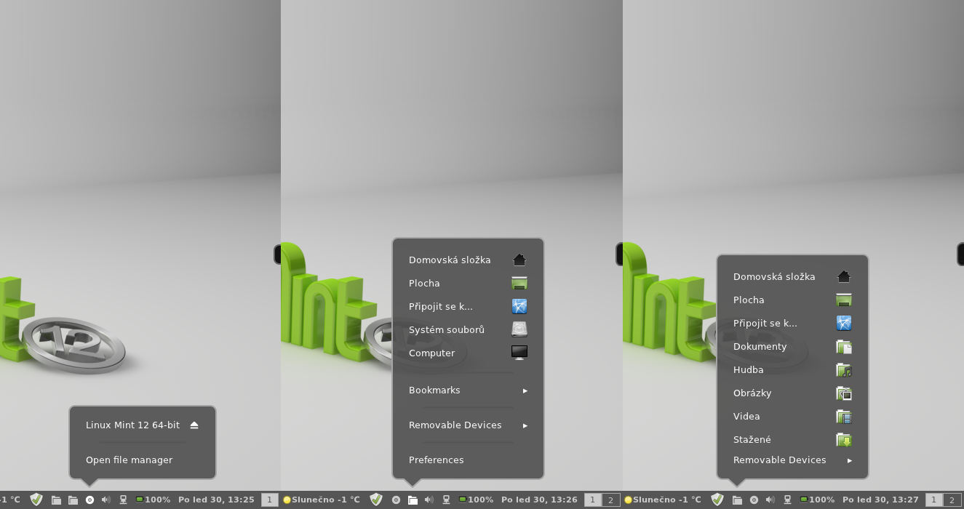Click the disc applet icon in the 13:26 panel
The height and width of the screenshot is (509, 964).
(x=396, y=500)
